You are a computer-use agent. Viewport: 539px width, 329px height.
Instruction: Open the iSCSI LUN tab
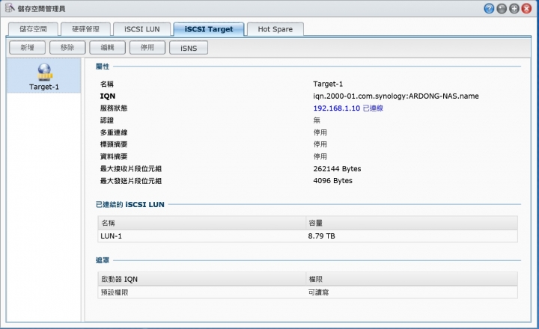[142, 29]
